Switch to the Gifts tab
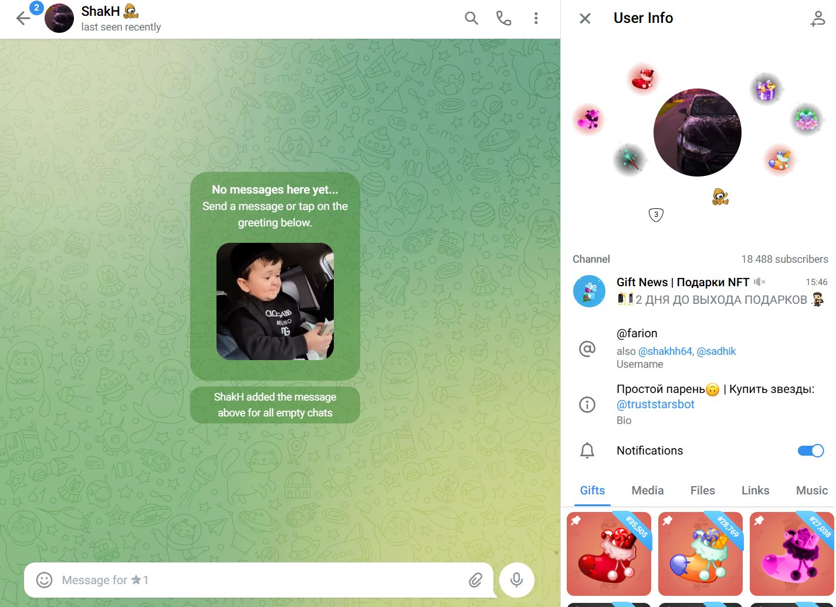836x607 pixels. [593, 490]
